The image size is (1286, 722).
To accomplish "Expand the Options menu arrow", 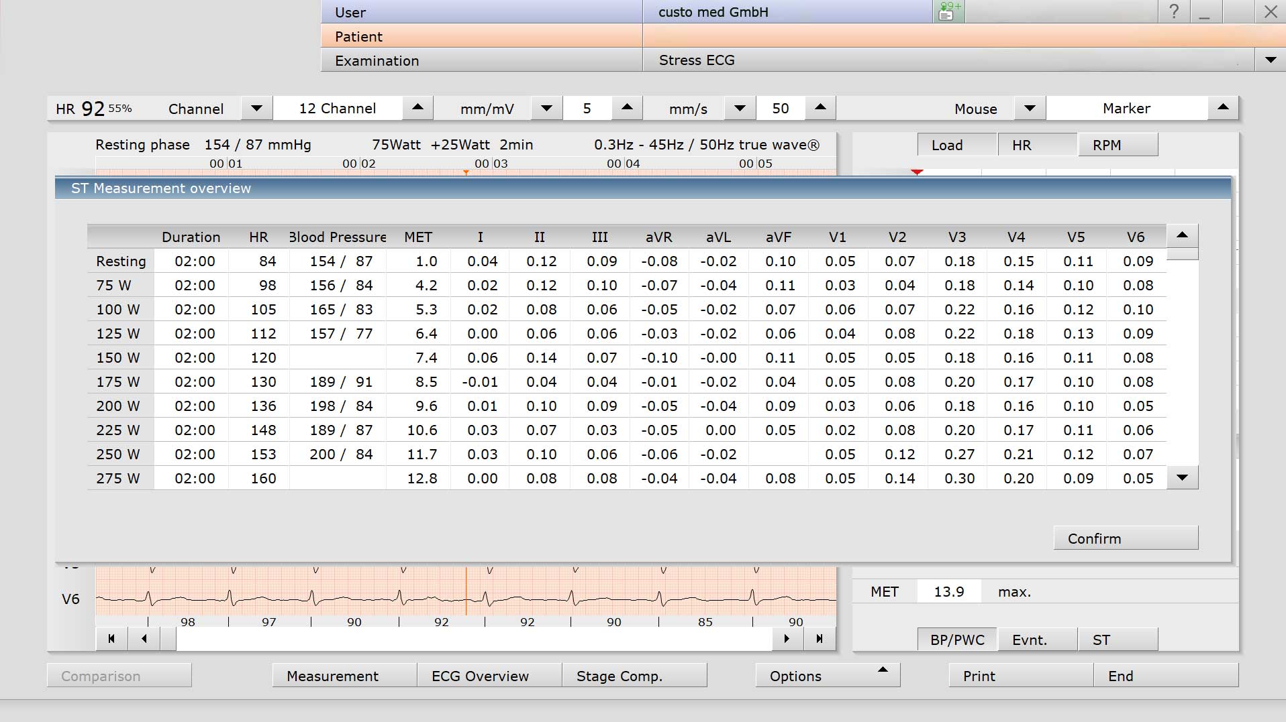I will (x=883, y=670).
